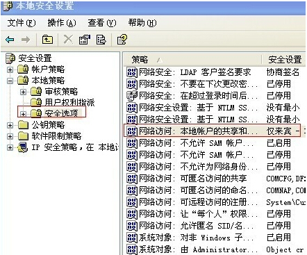Select 帐户策略 in the tree
307x255 pixels.
click(48, 69)
